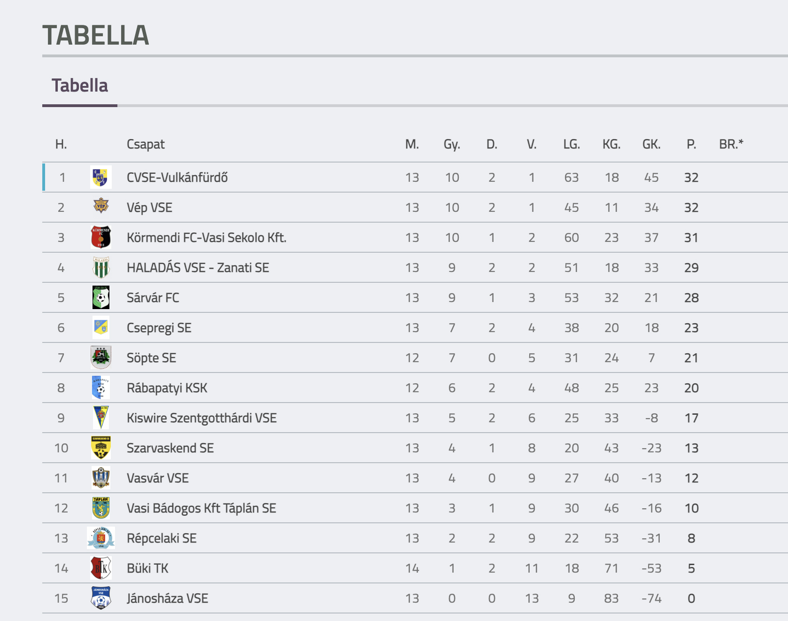Viewport: 788px width, 621px height.
Task: Click the Jánosháza VSE blue crest
Action: tap(101, 598)
